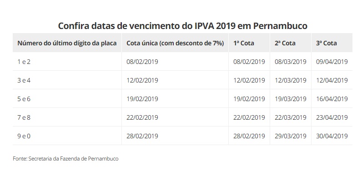The height and width of the screenshot is (185, 357).
Task: Select the '2ª Cota' column header
Action: 285,43
